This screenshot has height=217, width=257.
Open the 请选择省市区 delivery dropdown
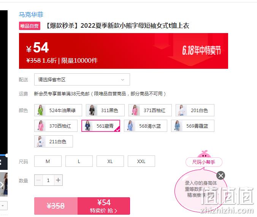(82, 79)
